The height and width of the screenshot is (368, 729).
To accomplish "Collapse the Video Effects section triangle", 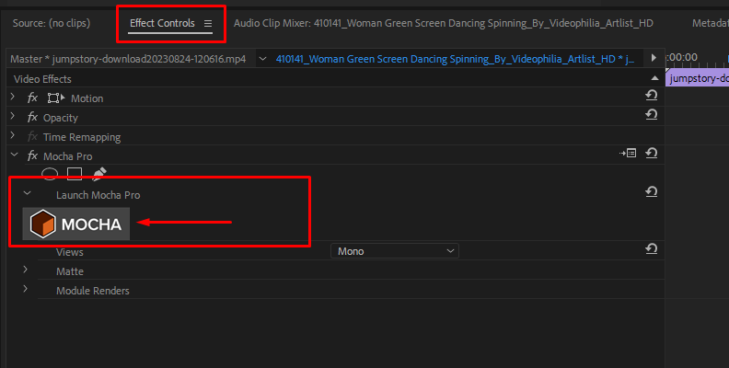I will point(654,78).
